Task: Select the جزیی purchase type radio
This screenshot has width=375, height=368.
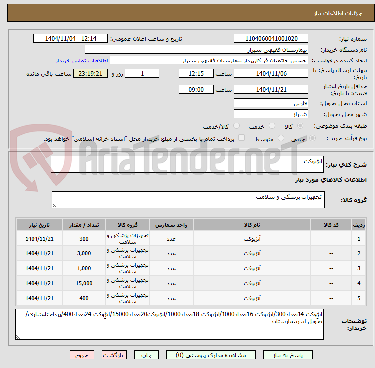Action: click(x=312, y=138)
